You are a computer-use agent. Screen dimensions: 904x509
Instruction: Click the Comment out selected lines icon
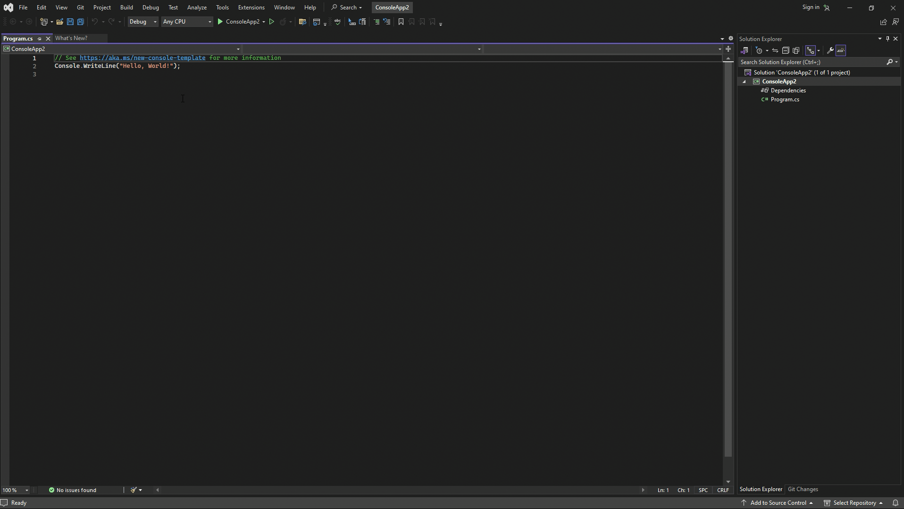(377, 22)
